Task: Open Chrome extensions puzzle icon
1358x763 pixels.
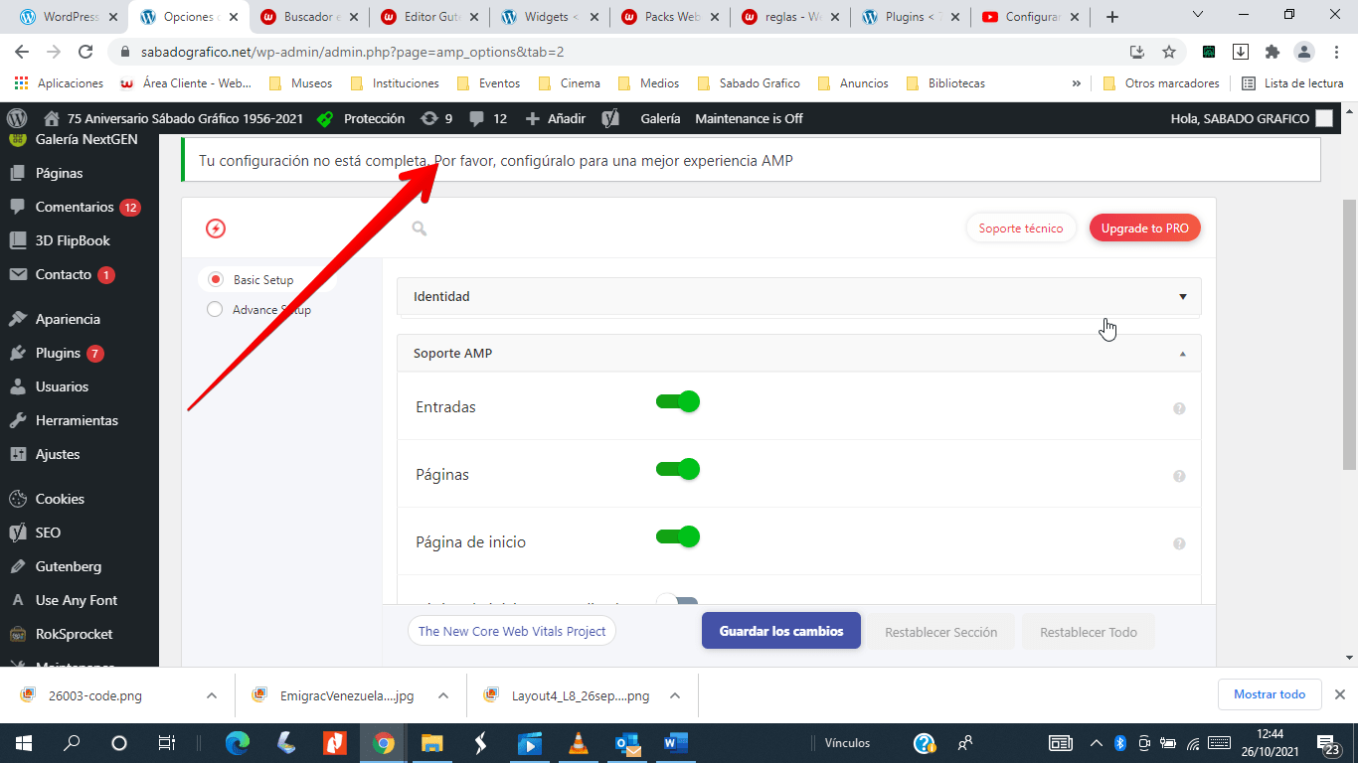Action: tap(1272, 52)
